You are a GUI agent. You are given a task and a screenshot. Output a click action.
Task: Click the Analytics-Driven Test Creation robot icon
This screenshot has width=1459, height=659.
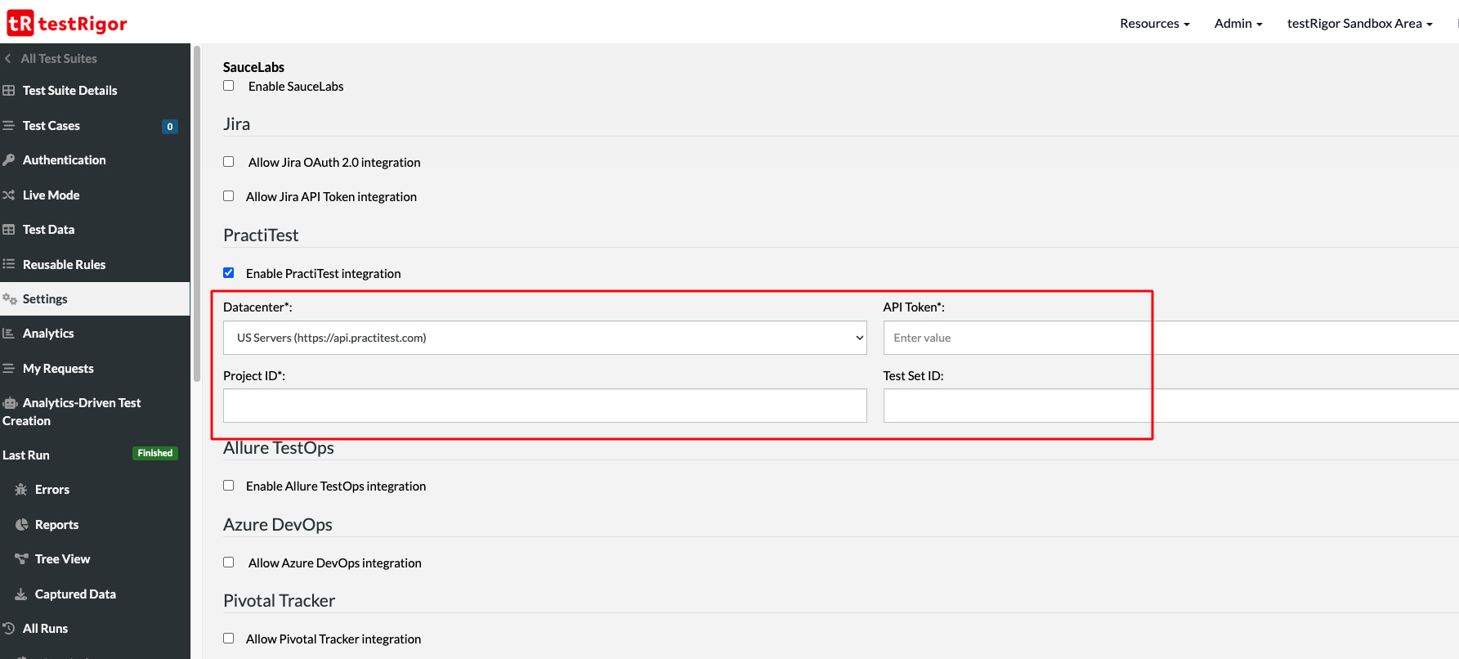[x=11, y=403]
